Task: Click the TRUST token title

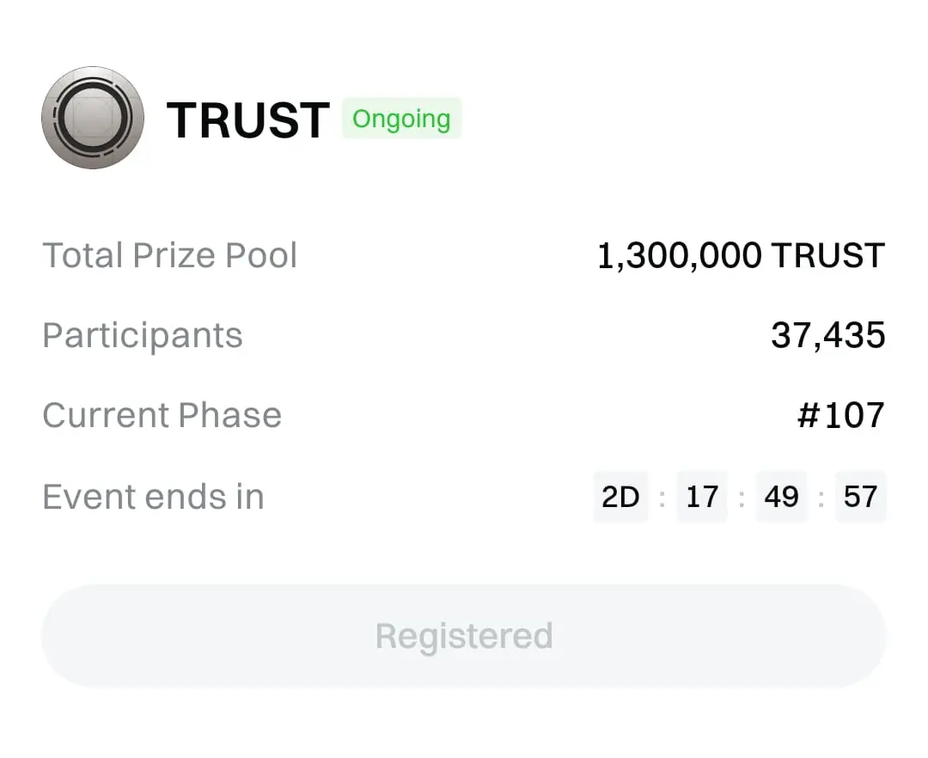Action: [247, 119]
